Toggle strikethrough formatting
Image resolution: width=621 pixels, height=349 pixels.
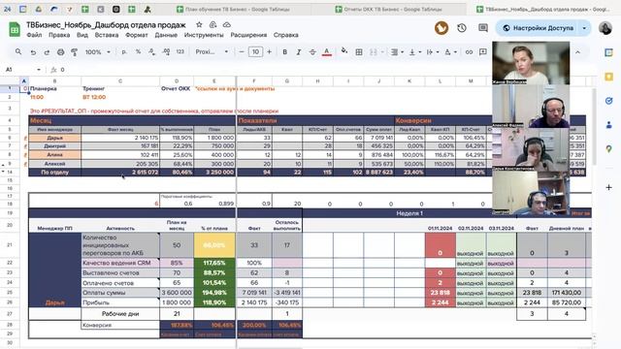click(312, 51)
